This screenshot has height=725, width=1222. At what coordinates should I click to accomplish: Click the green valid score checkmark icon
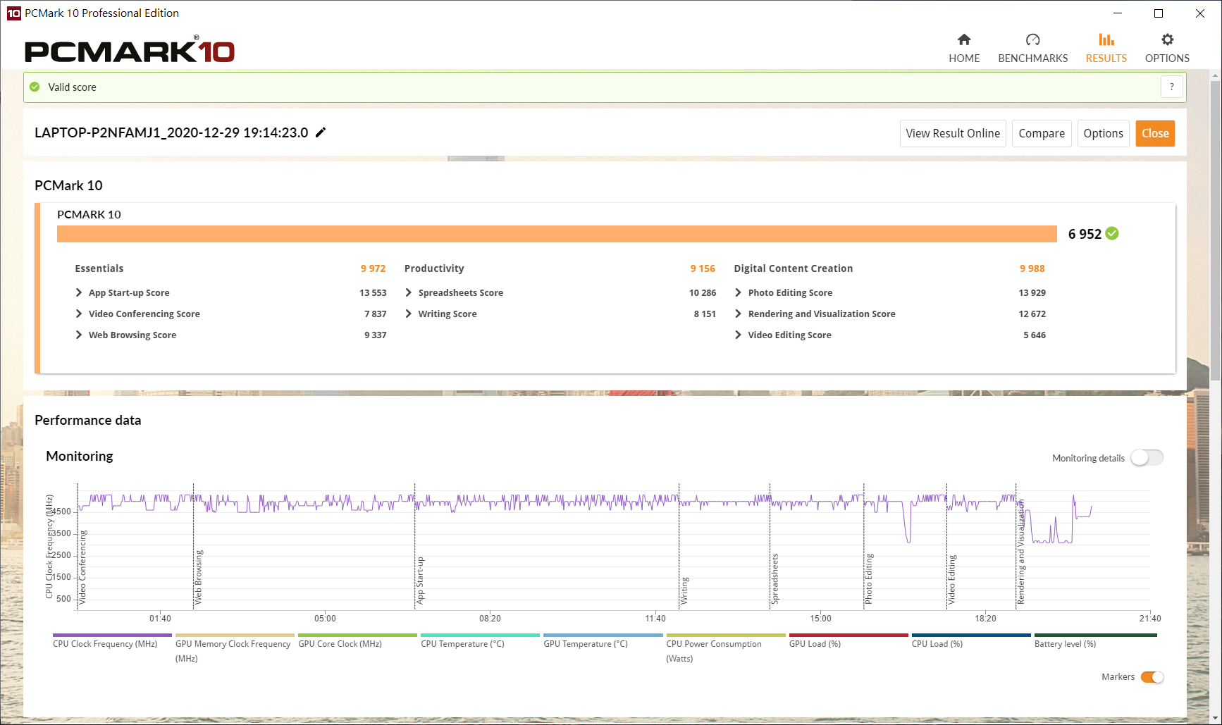pyautogui.click(x=35, y=87)
